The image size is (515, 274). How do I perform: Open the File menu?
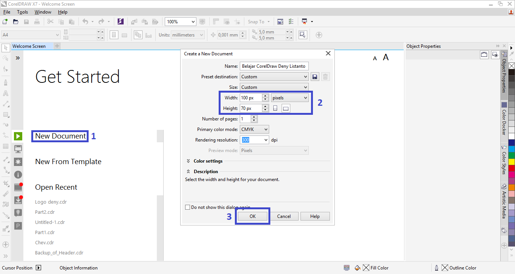(7, 12)
